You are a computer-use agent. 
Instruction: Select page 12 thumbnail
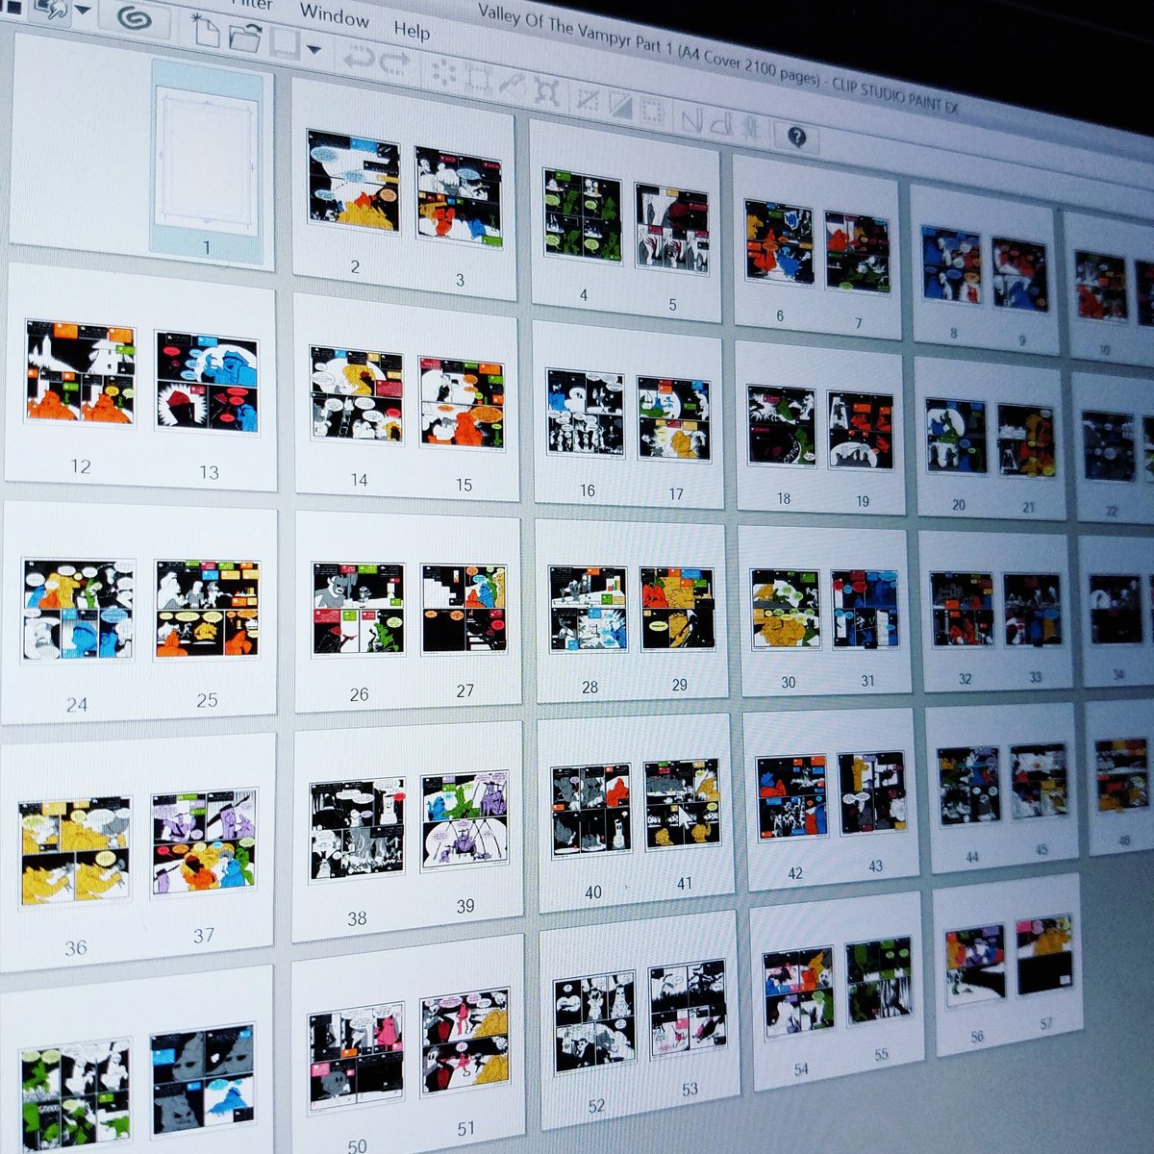pos(80,374)
